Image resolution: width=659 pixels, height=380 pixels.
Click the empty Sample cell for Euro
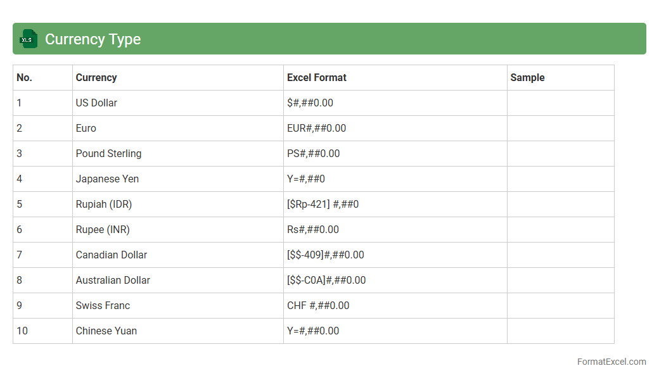pos(560,128)
